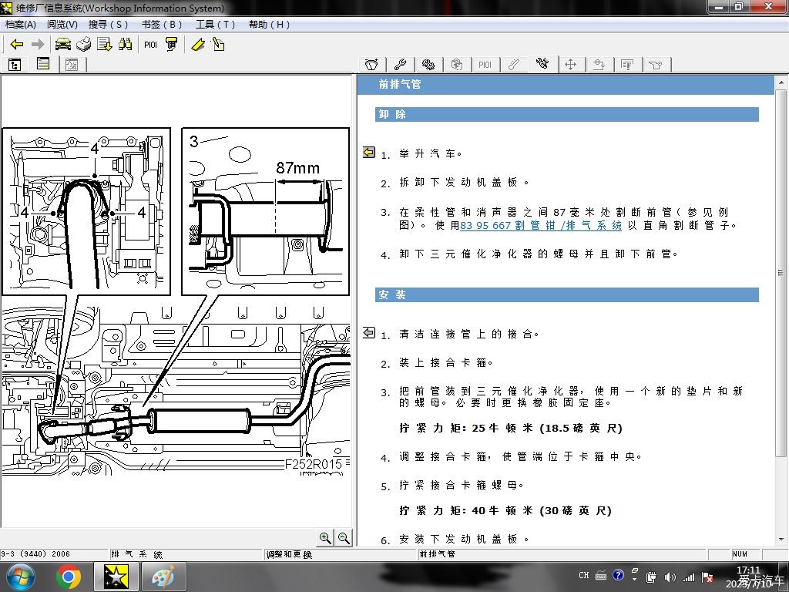Click the CH input language indicator
Screen dimensions: 789x592
point(584,575)
